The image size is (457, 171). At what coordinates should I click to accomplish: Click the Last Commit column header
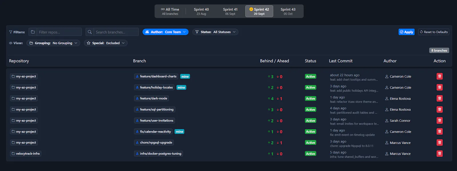[x=341, y=61]
